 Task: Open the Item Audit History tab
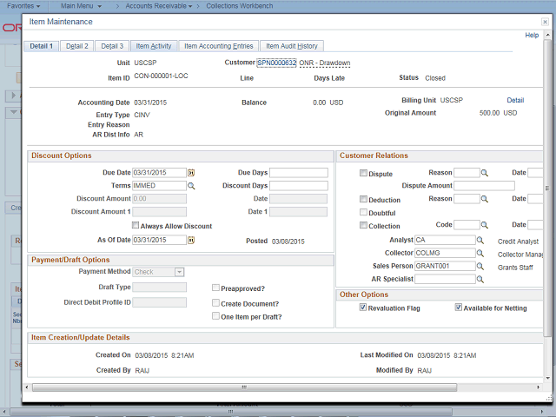[291, 46]
